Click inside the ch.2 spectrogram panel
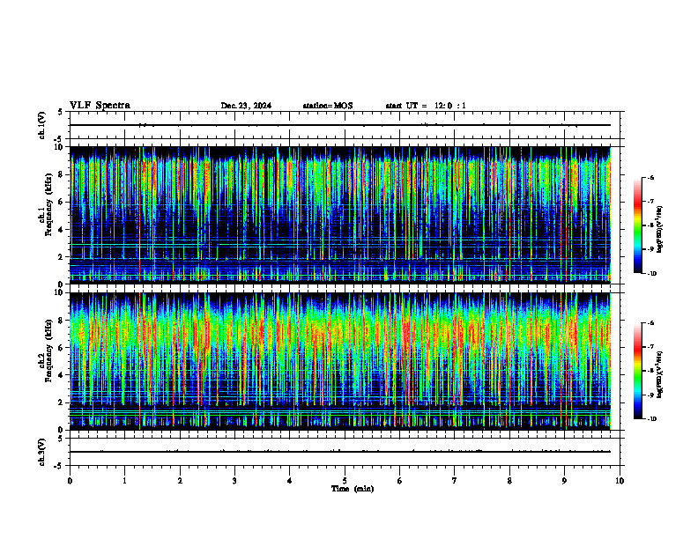Viewport: 698px width, 539px height. pyautogui.click(x=340, y=361)
